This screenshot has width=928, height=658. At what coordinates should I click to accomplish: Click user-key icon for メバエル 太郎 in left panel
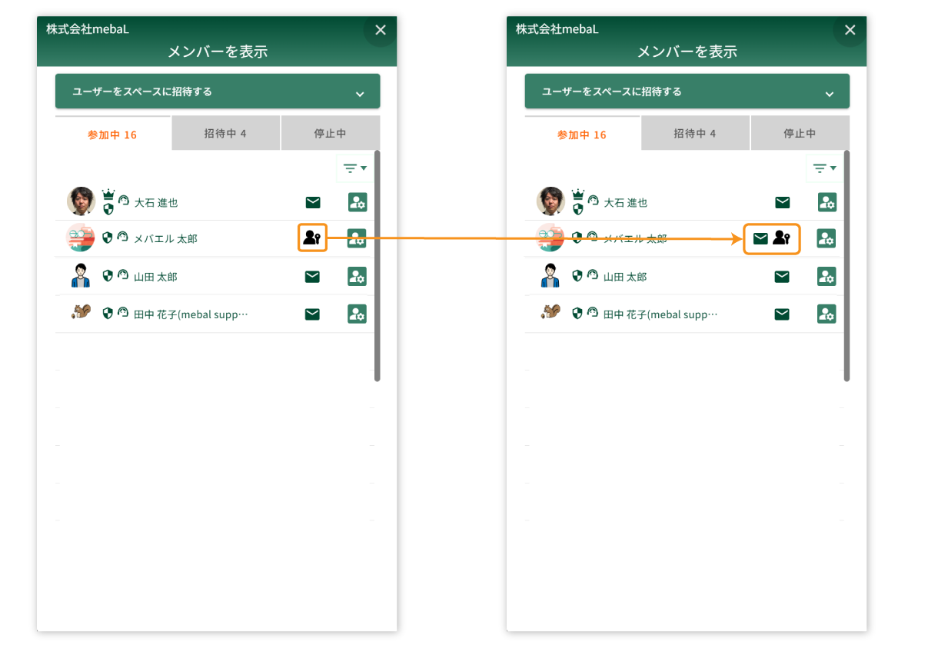click(x=311, y=238)
